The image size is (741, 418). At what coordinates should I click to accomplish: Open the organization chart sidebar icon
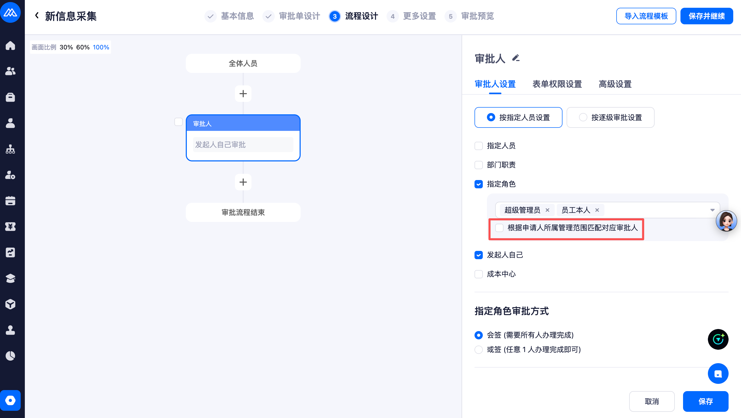click(x=10, y=149)
